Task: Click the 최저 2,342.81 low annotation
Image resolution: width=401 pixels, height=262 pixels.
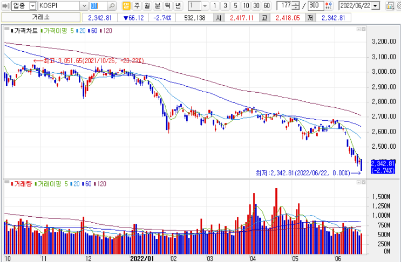Action: pyautogui.click(x=308, y=173)
